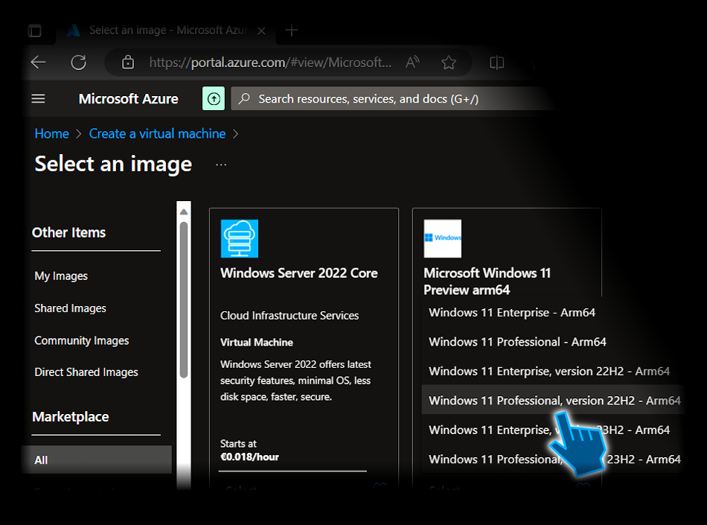Open Community Images in sidebar

point(82,340)
